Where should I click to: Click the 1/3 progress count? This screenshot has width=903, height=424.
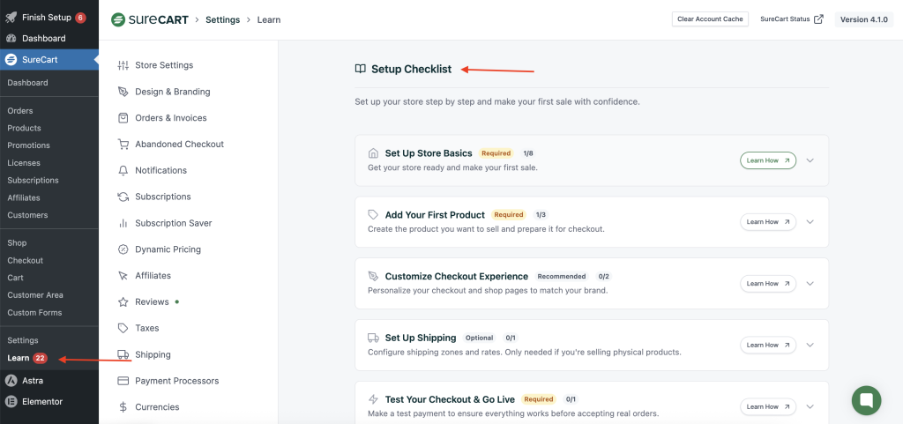click(541, 214)
